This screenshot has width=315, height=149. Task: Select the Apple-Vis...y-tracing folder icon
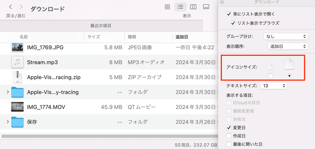click(17, 92)
